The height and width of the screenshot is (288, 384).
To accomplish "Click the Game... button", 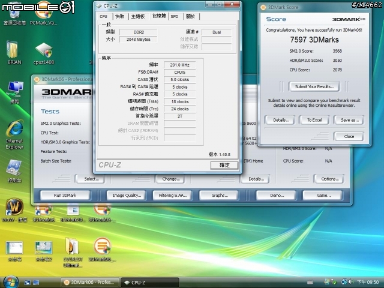I will (x=323, y=196).
